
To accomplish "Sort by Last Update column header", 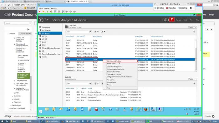I will (139, 37).
